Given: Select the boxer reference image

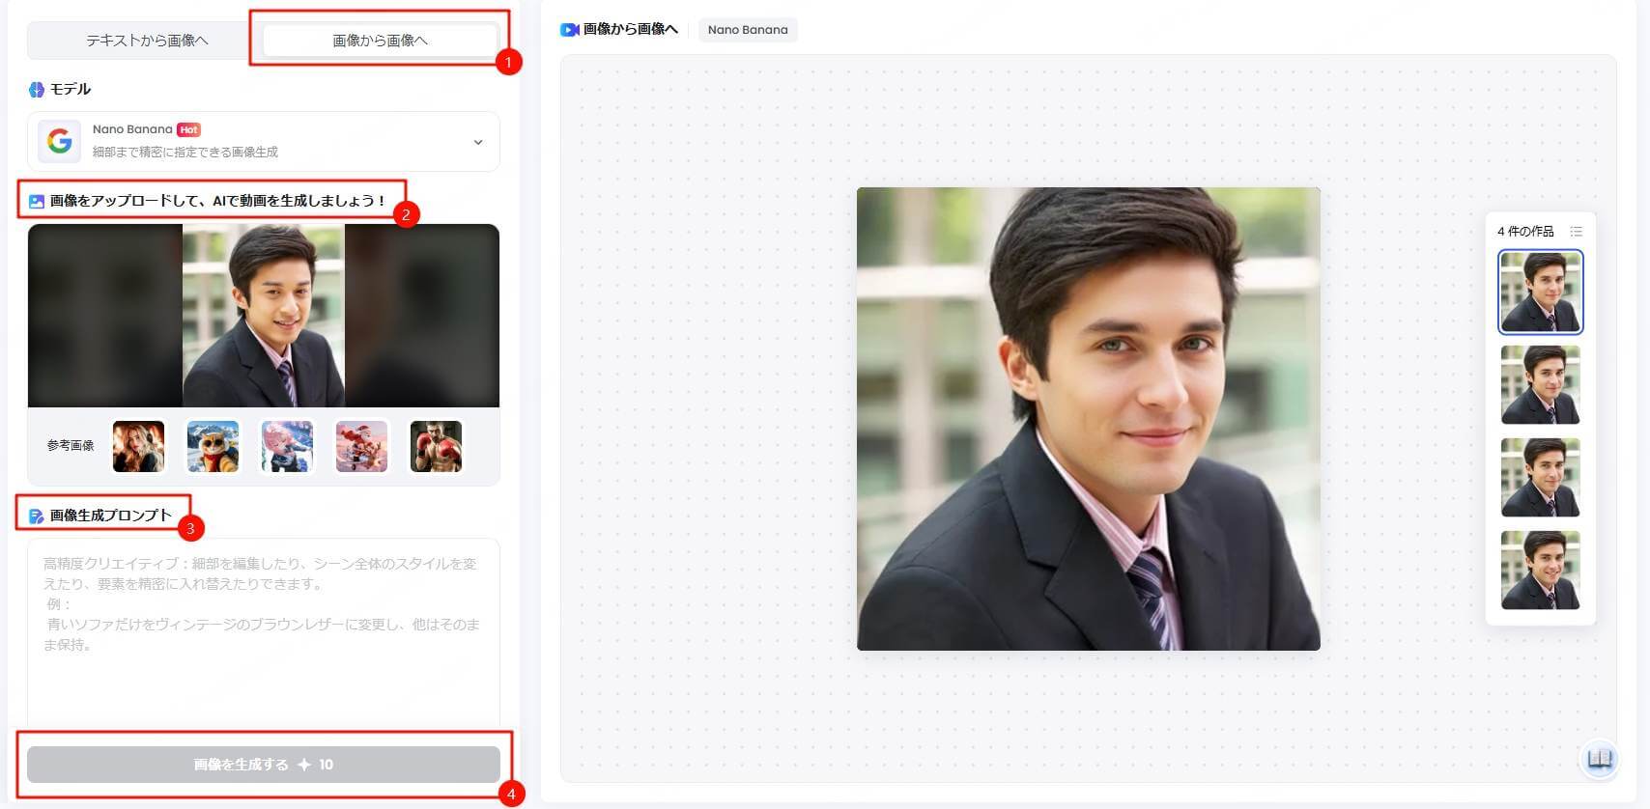Looking at the screenshot, I should (x=436, y=446).
